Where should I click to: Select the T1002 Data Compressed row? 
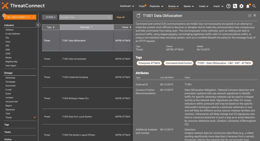(87, 59)
